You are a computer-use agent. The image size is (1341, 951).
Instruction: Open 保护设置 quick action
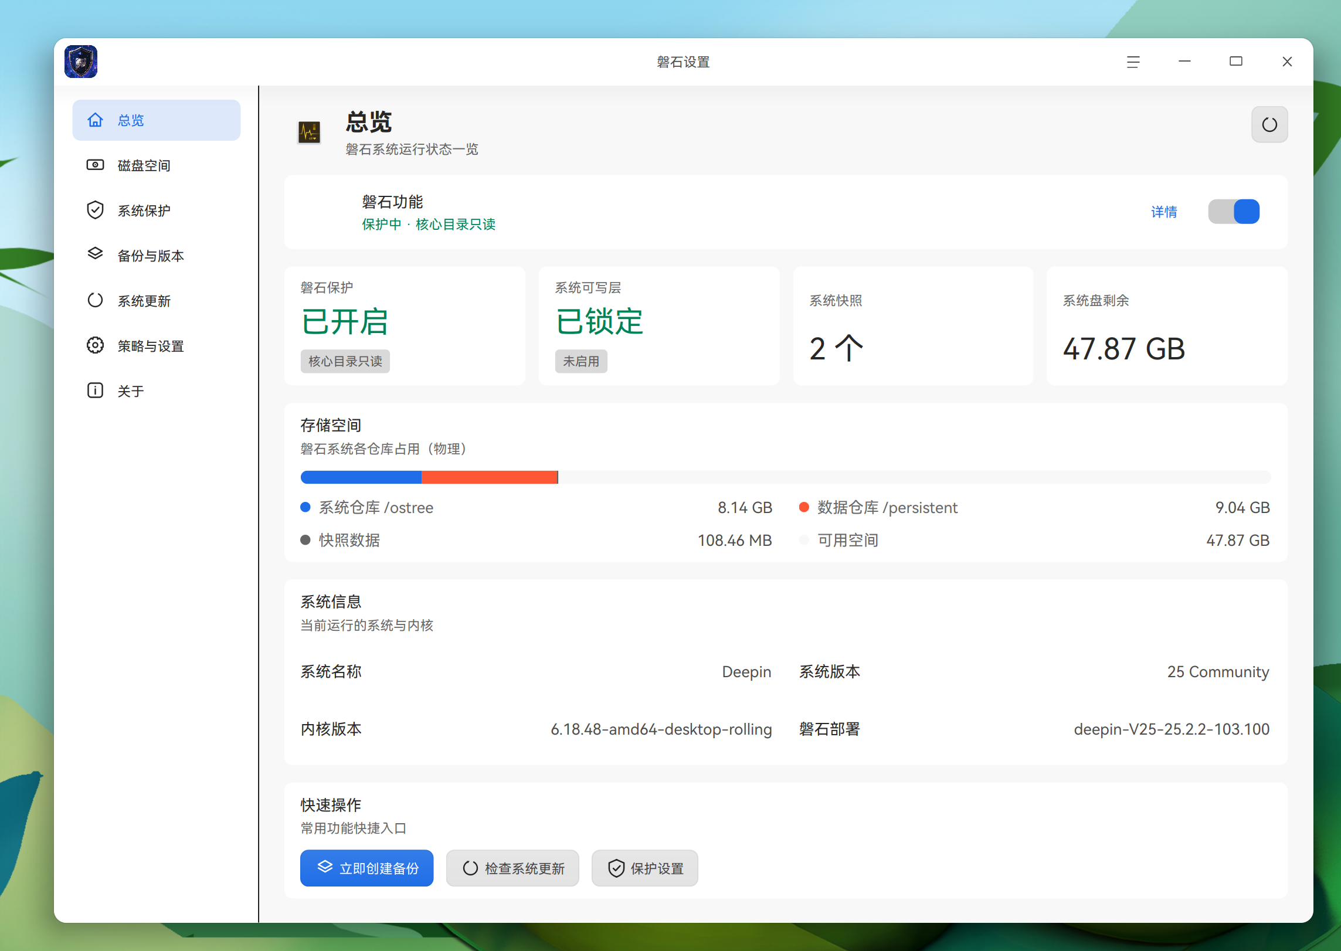pos(644,868)
